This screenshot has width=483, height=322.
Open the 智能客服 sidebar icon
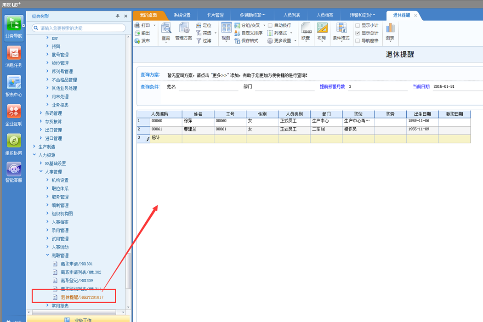(x=13, y=169)
